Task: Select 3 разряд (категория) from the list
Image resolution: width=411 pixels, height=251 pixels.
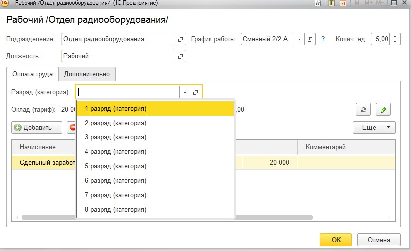Action: pos(155,137)
